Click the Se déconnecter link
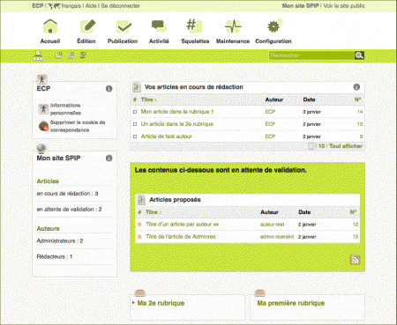The height and width of the screenshot is (325, 397). pos(121,5)
